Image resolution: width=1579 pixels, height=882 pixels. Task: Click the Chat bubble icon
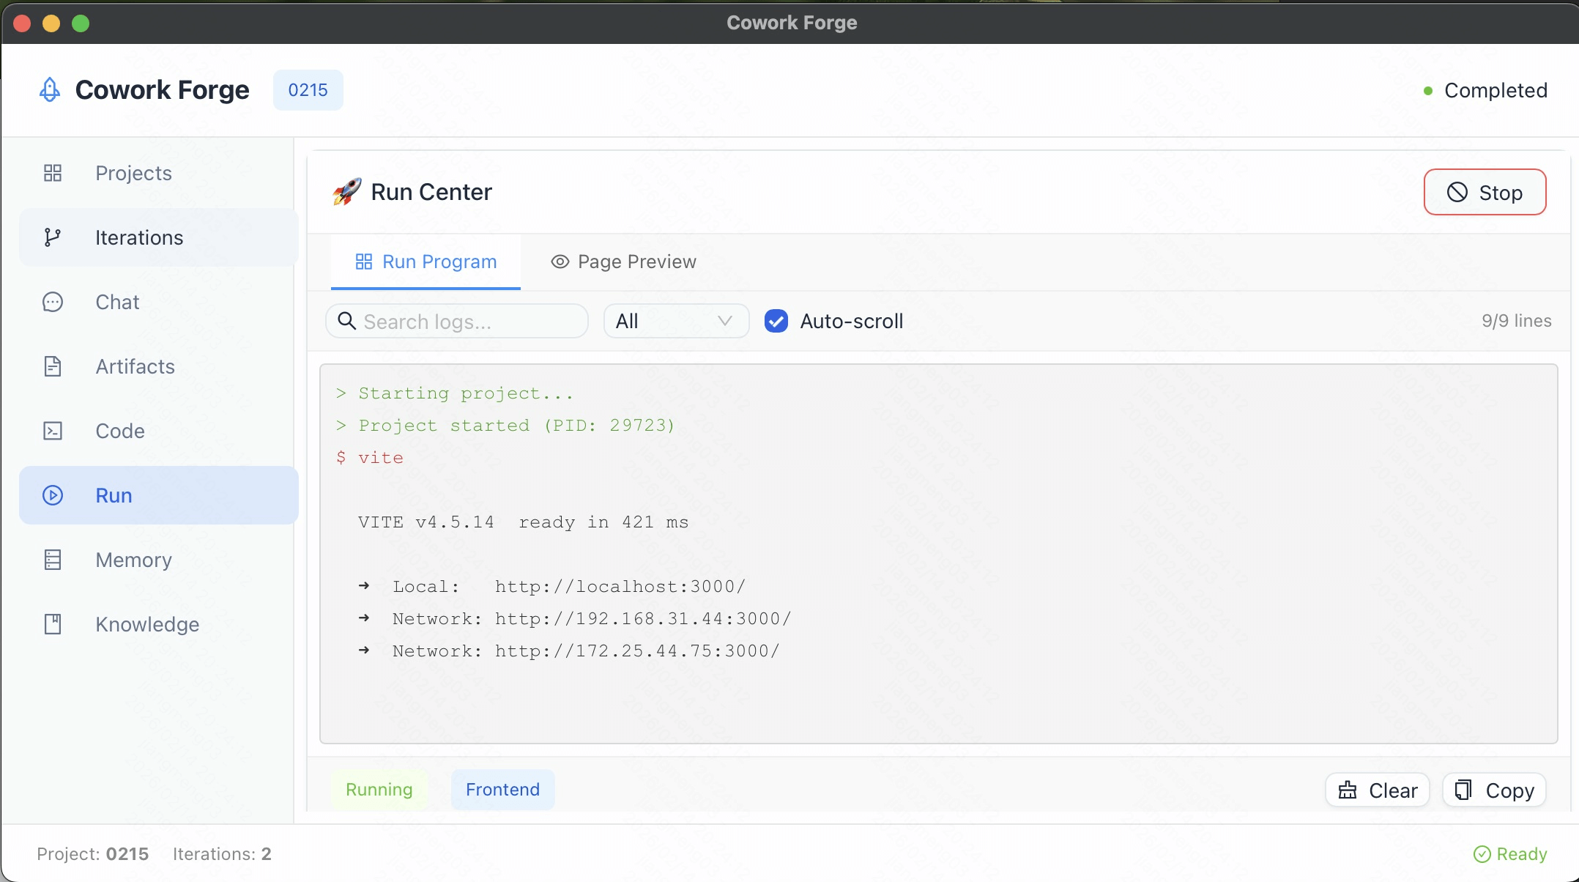pyautogui.click(x=53, y=301)
